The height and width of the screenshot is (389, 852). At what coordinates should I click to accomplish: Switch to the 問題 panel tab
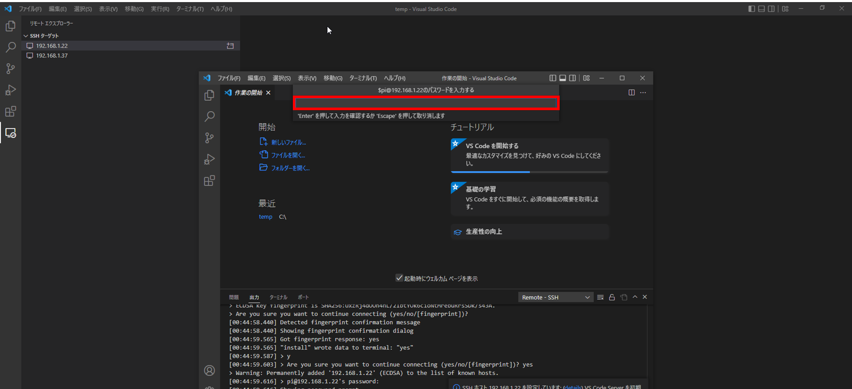(234, 297)
